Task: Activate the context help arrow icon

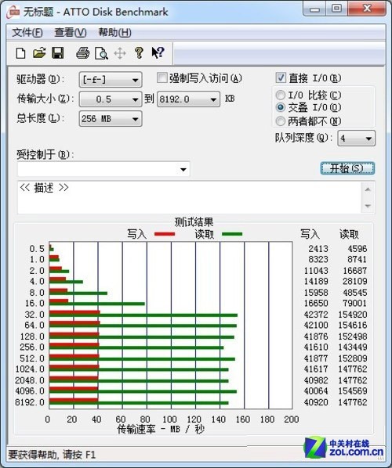Action: (158, 53)
